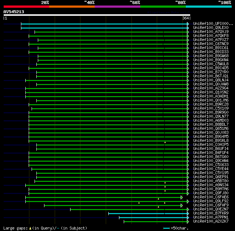Open UniRef100_C6TNC9 entry
Screen dimensions: 235x231
coord(211,44)
